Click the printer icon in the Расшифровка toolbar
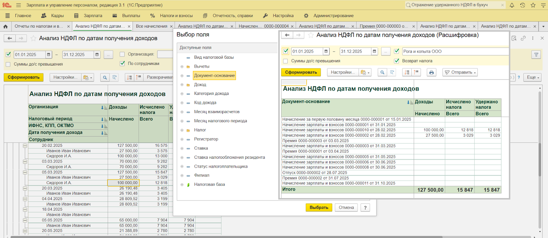Viewport: 548px width, 238px height. (431, 72)
